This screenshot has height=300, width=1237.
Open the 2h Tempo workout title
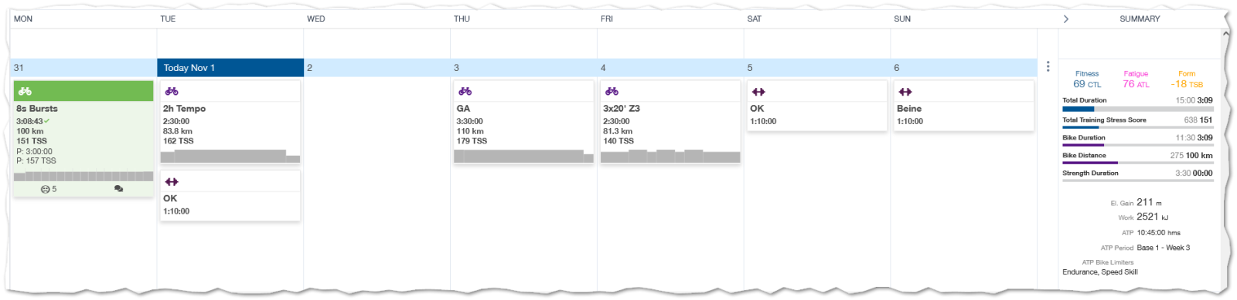click(x=184, y=109)
